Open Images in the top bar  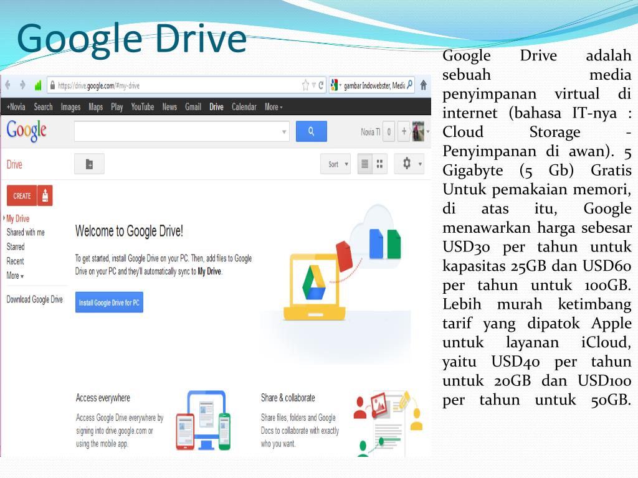[70, 107]
